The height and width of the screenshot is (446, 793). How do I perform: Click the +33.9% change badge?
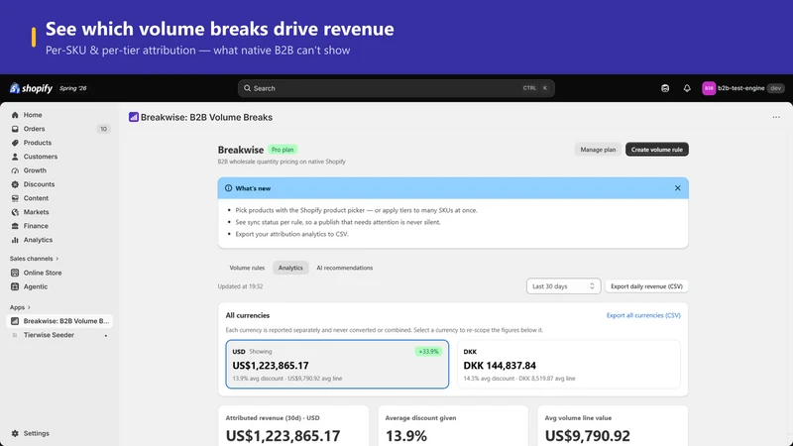428,352
